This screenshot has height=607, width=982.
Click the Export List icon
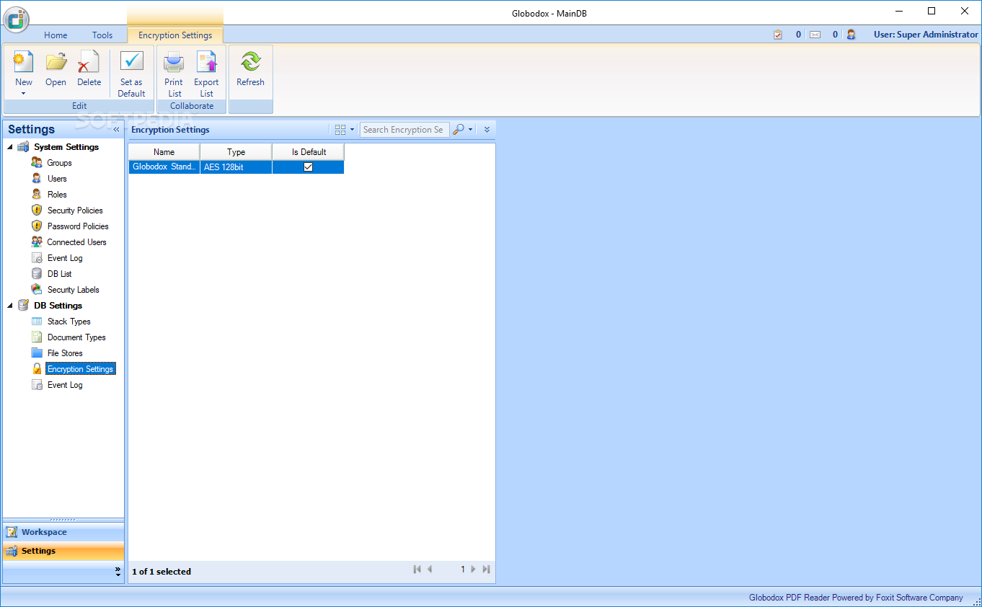[x=206, y=63]
